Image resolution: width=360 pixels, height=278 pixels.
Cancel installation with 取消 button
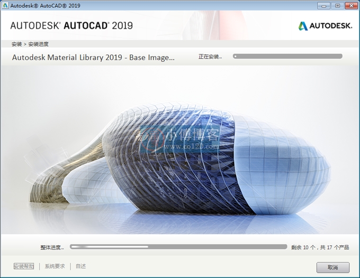333,267
